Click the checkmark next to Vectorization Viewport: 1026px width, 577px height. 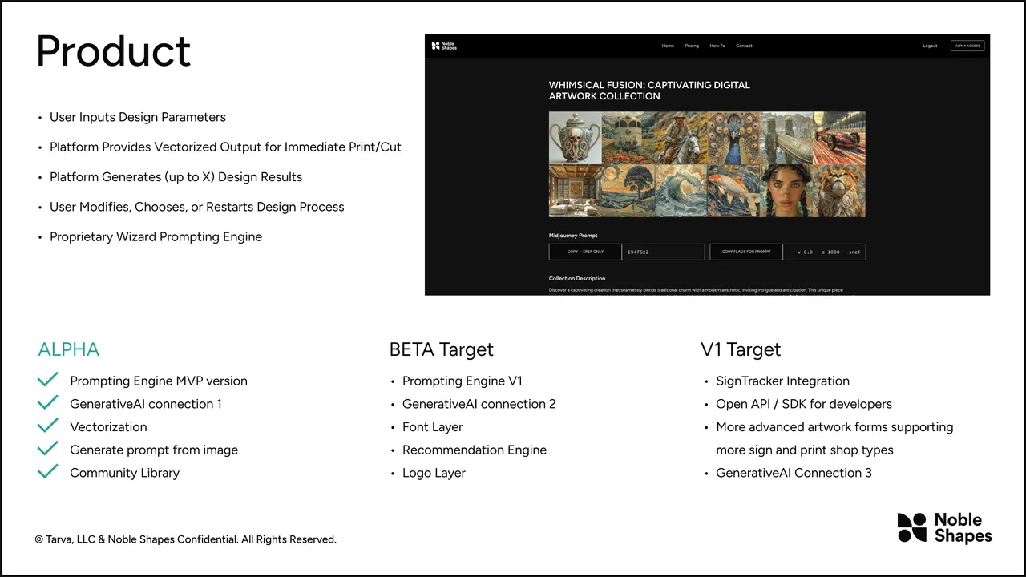coord(48,426)
